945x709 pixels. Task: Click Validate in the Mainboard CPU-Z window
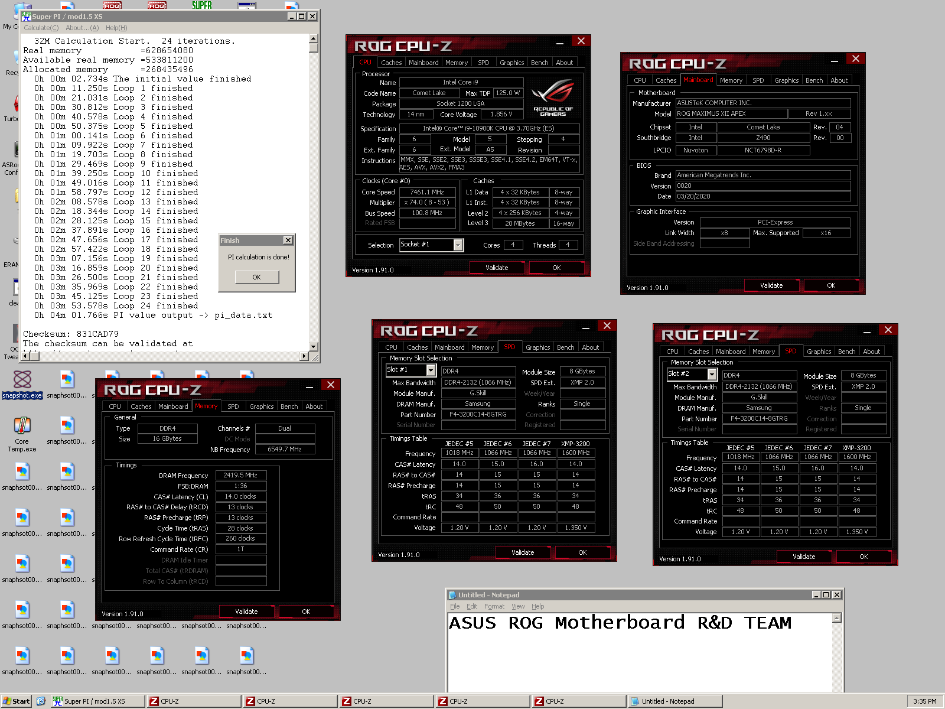(x=771, y=285)
